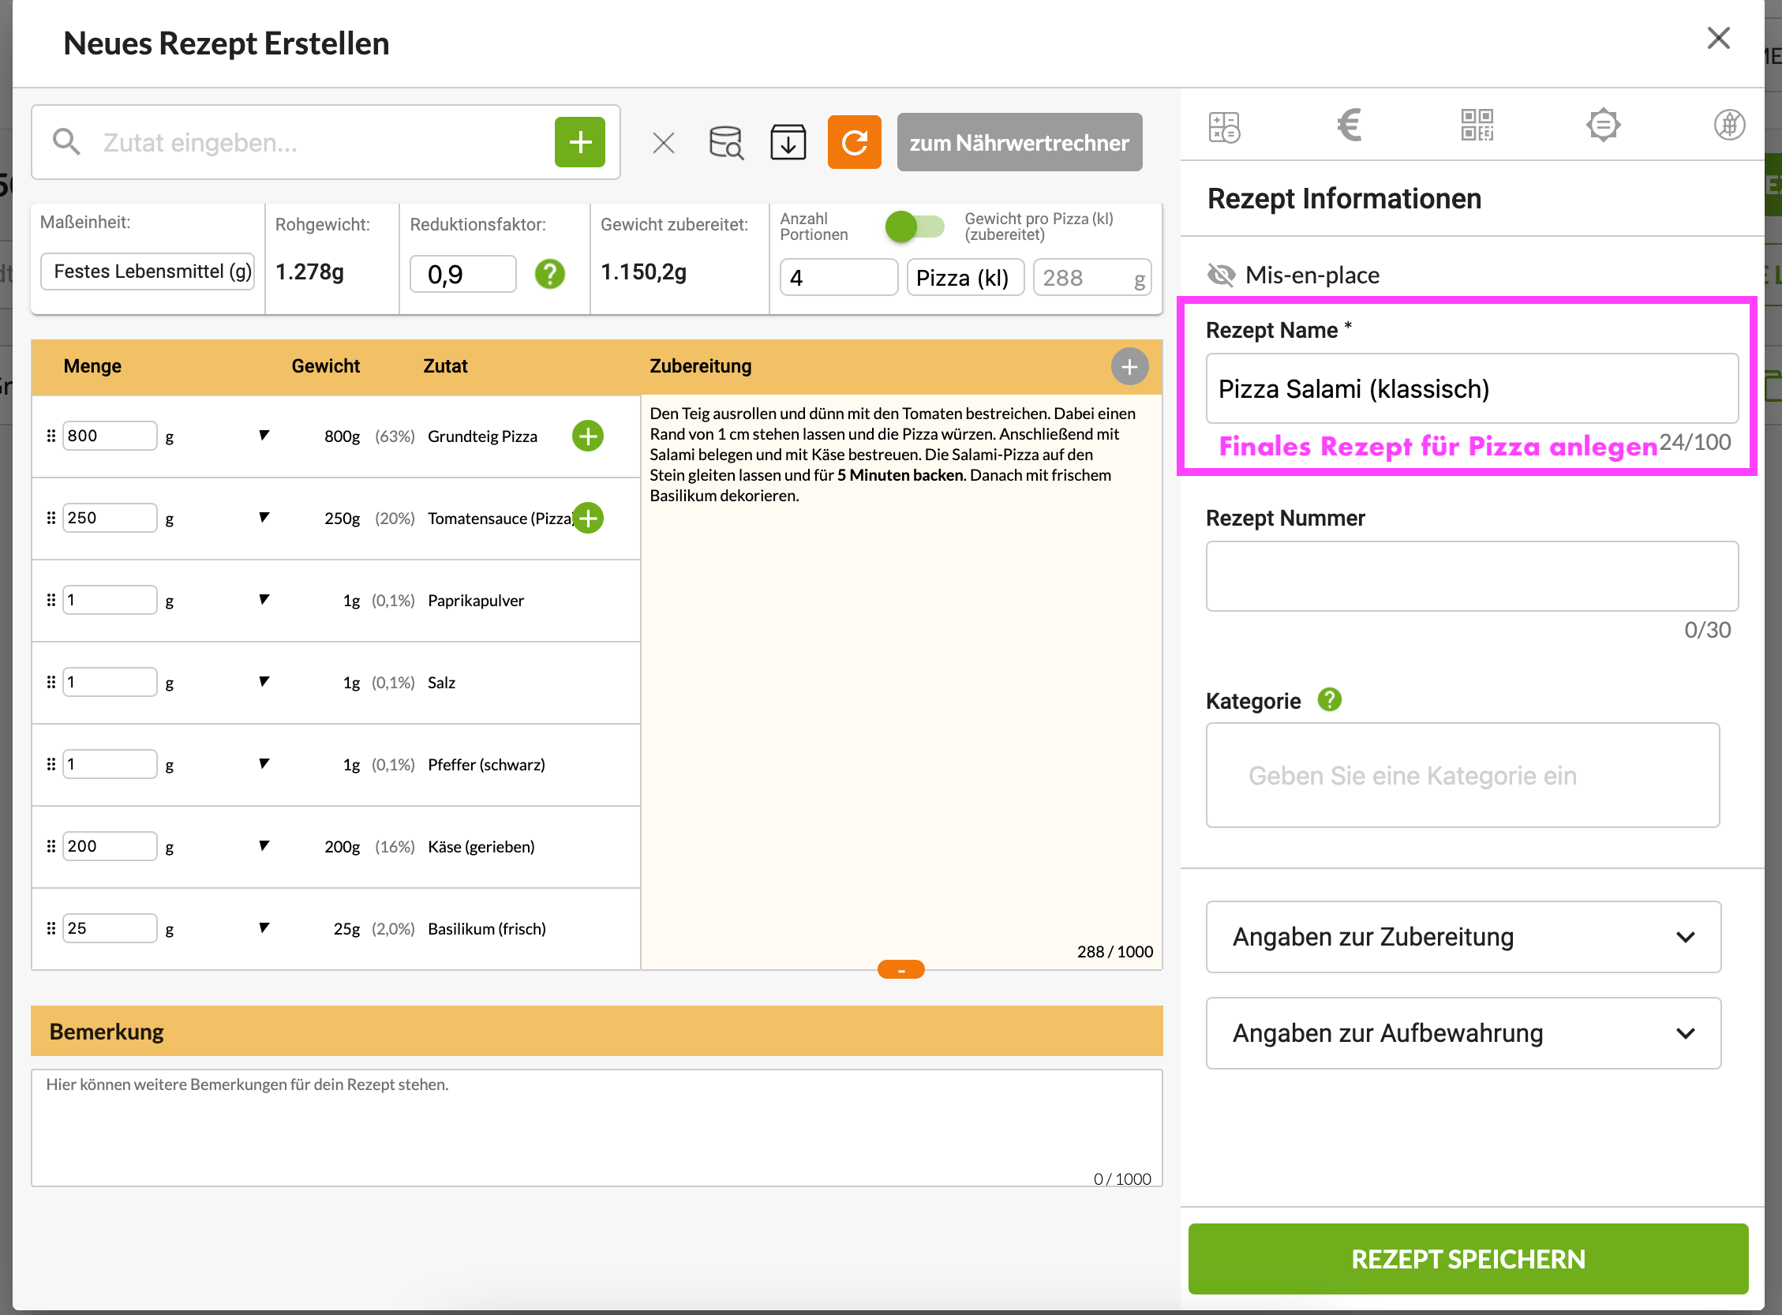The height and width of the screenshot is (1315, 1782).
Task: Click into the Bemerkung text area
Action: point(596,1128)
